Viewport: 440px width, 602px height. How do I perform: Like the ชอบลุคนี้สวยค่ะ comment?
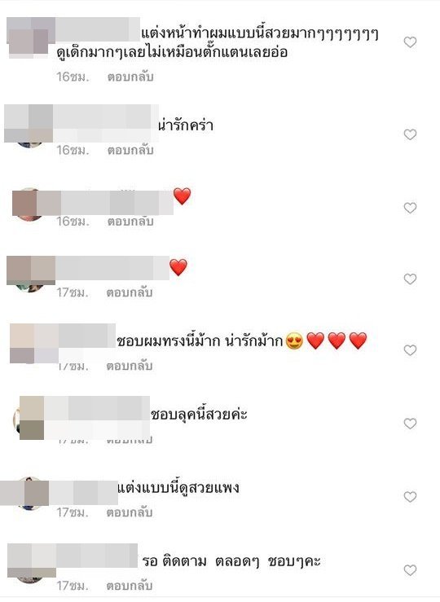pos(410,424)
